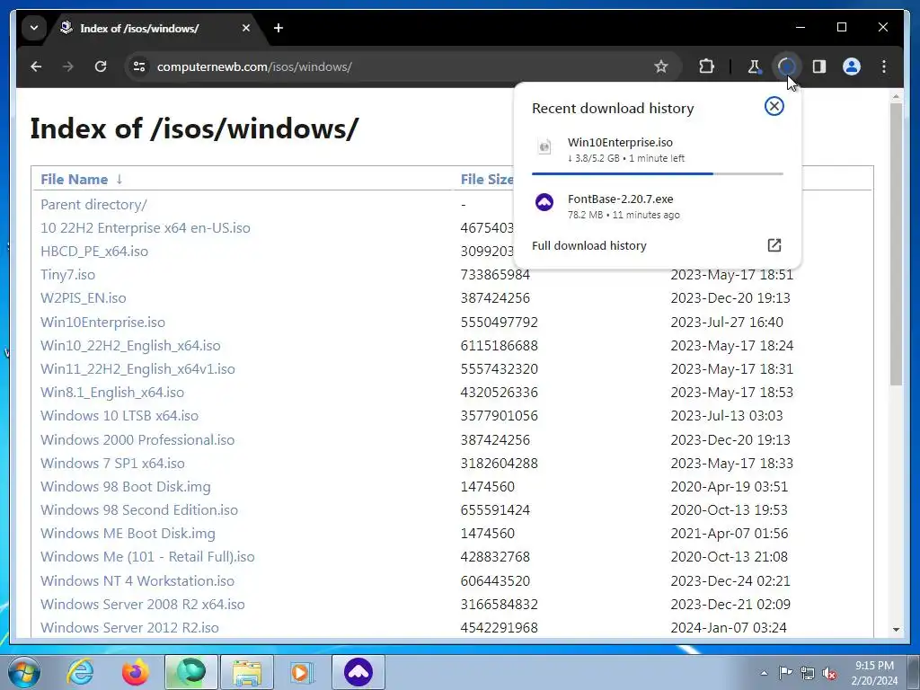Screen dimensions: 920x690
Task: Open the tab search dropdown arrow
Action: [x=34, y=28]
